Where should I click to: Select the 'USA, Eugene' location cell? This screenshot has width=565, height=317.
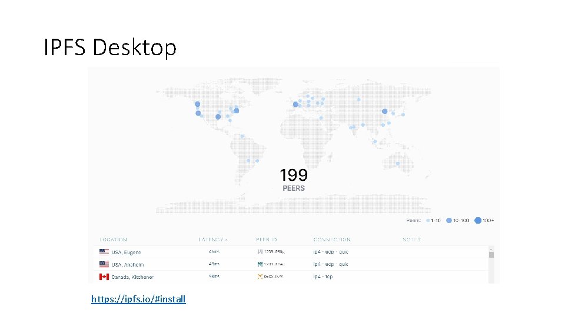point(126,252)
